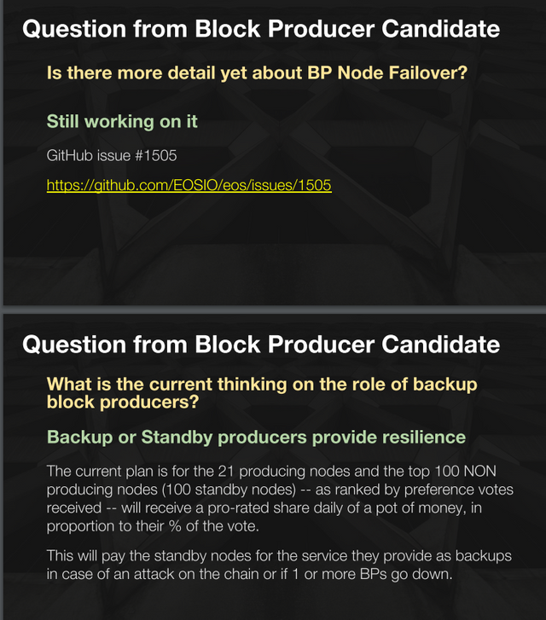Click the "GitHub issue #1505" text line
The image size is (546, 620).
[111, 156]
